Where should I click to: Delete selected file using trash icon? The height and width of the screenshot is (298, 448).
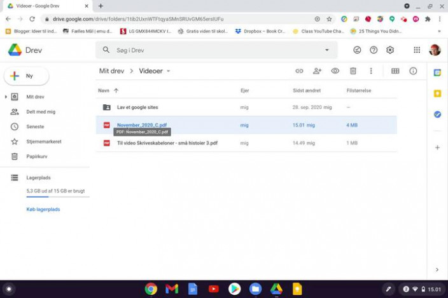[x=353, y=71]
